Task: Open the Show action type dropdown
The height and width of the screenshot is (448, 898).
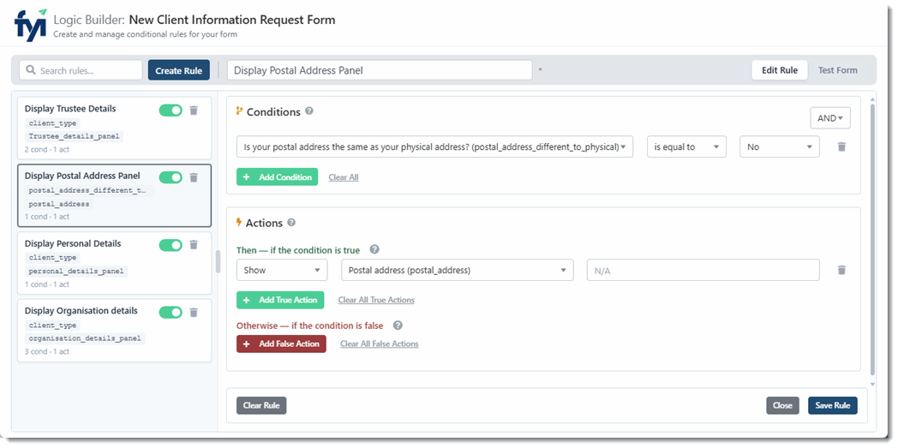Action: (x=282, y=270)
